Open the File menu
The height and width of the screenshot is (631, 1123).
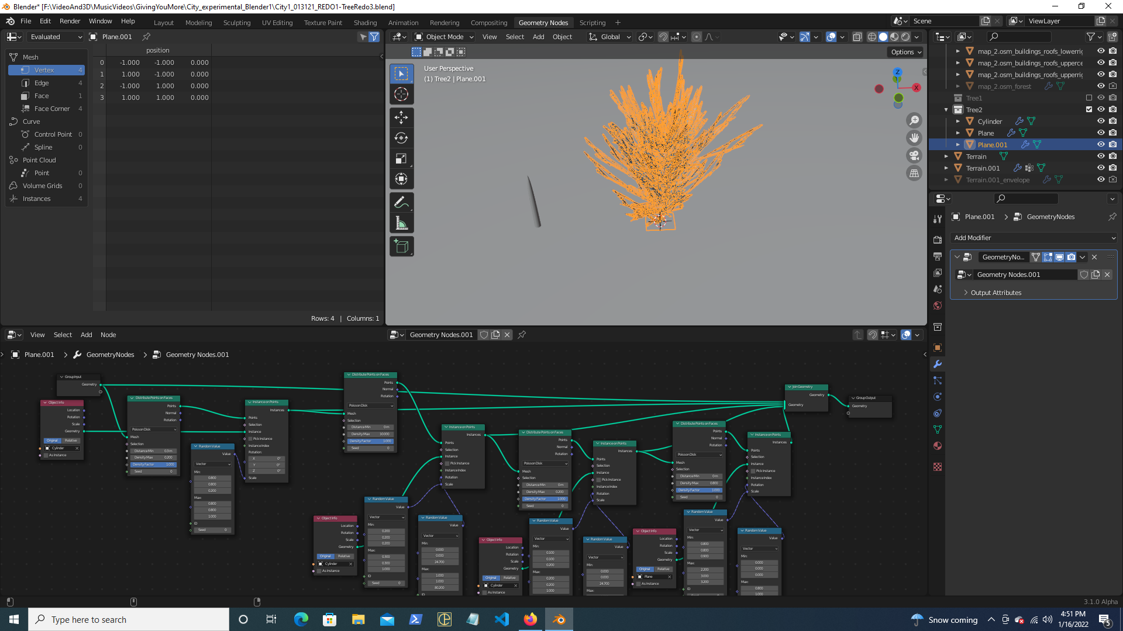(x=26, y=21)
